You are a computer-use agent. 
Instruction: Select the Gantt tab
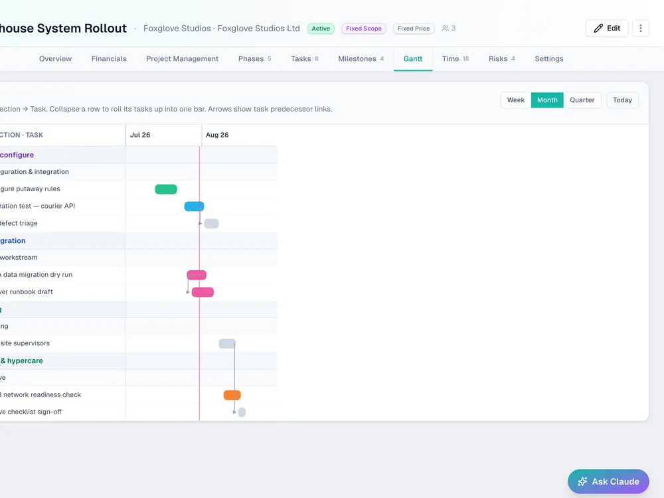coord(413,59)
